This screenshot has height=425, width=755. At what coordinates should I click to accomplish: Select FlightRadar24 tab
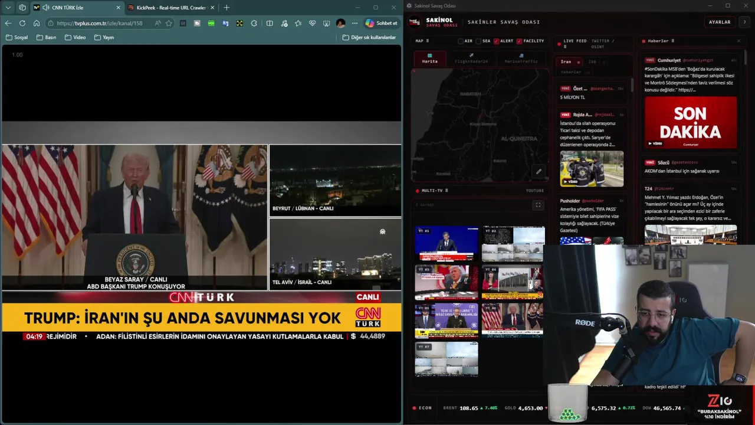(471, 59)
